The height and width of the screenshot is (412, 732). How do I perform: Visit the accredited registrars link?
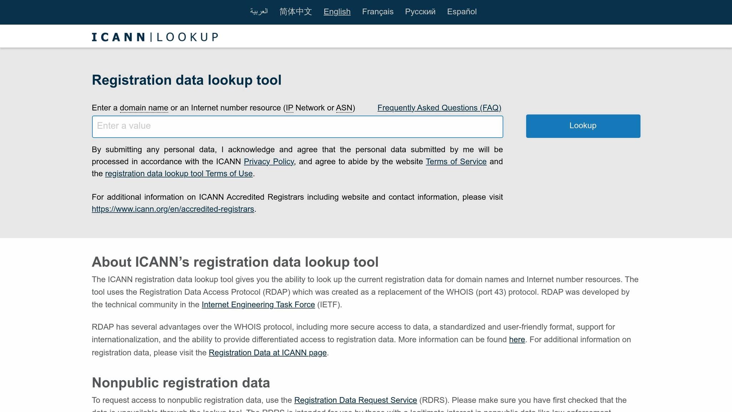173,209
